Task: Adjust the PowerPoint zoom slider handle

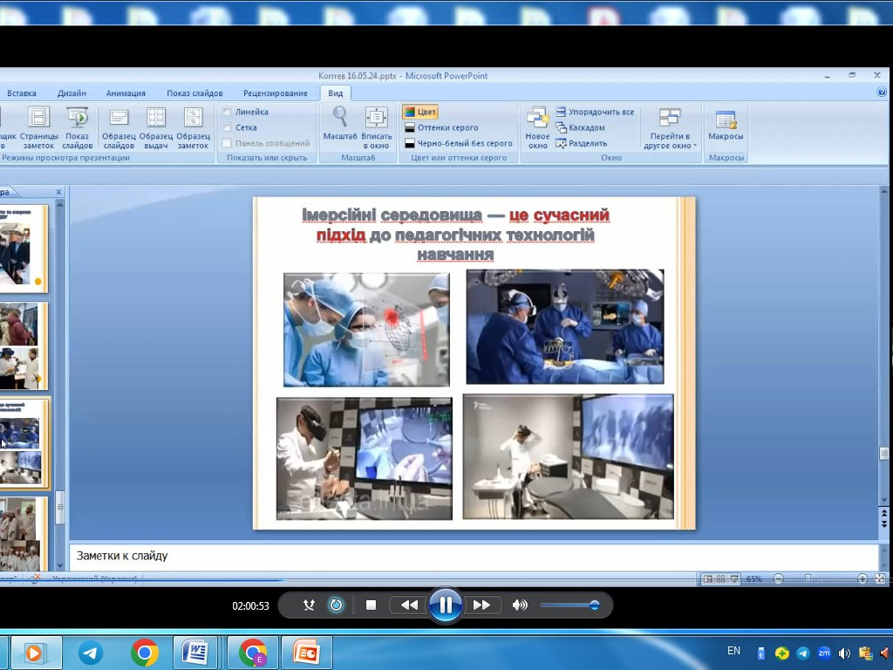Action: (808, 579)
